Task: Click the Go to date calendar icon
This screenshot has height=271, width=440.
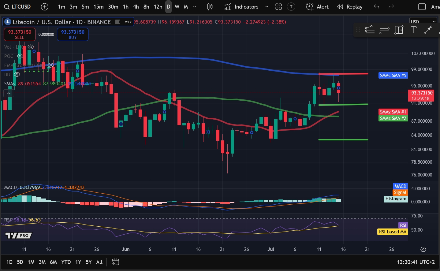Action: (x=115, y=262)
